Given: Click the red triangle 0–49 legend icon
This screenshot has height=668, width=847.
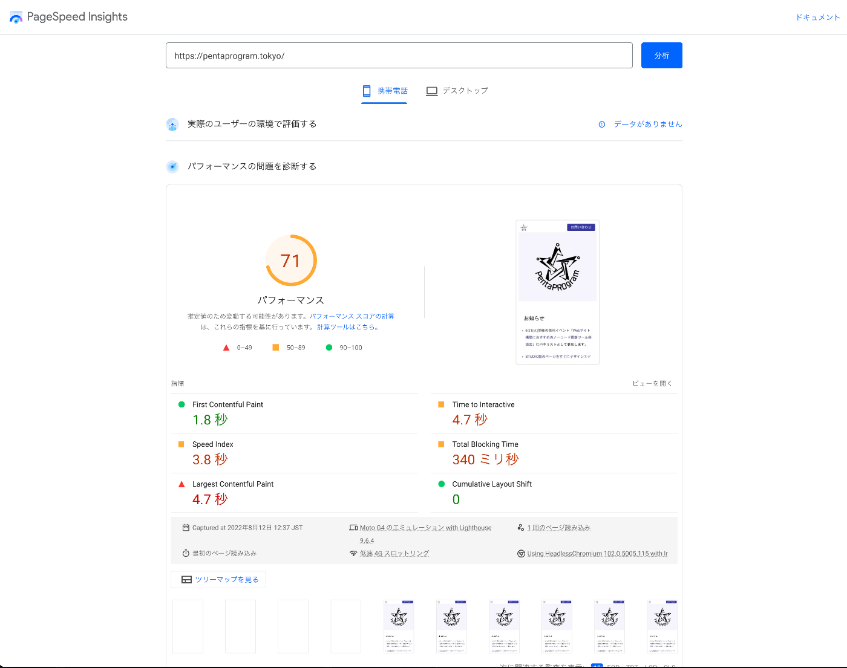Looking at the screenshot, I should click(x=226, y=348).
